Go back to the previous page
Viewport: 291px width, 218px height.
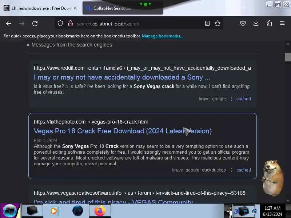coord(8,24)
